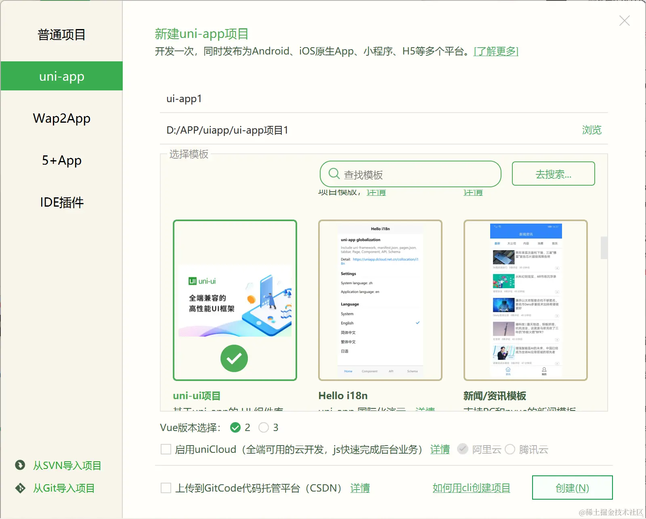Click the project name field ui-app1

[x=384, y=99]
